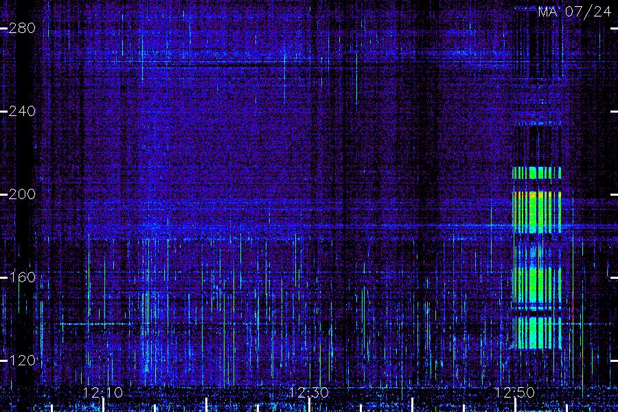Select the tall tick mark below 12:30
Image resolution: width=618 pixels, height=412 pixels.
tap(310, 405)
